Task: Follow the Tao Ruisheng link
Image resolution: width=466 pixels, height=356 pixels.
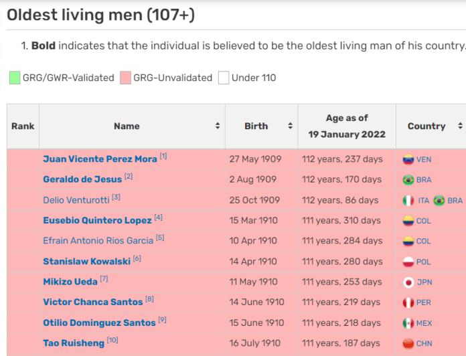Action: (73, 343)
